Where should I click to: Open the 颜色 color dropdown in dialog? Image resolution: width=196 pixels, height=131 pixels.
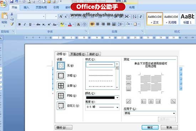point(117,98)
